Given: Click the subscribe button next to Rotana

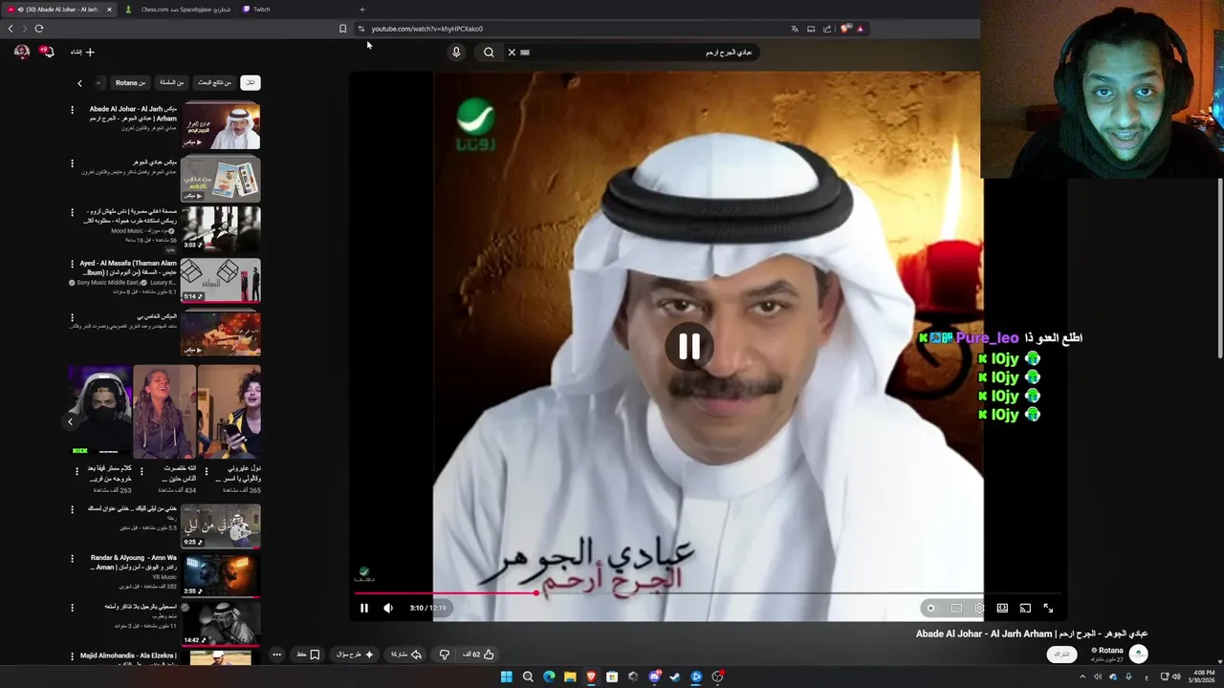Looking at the screenshot, I should click(x=1061, y=655).
